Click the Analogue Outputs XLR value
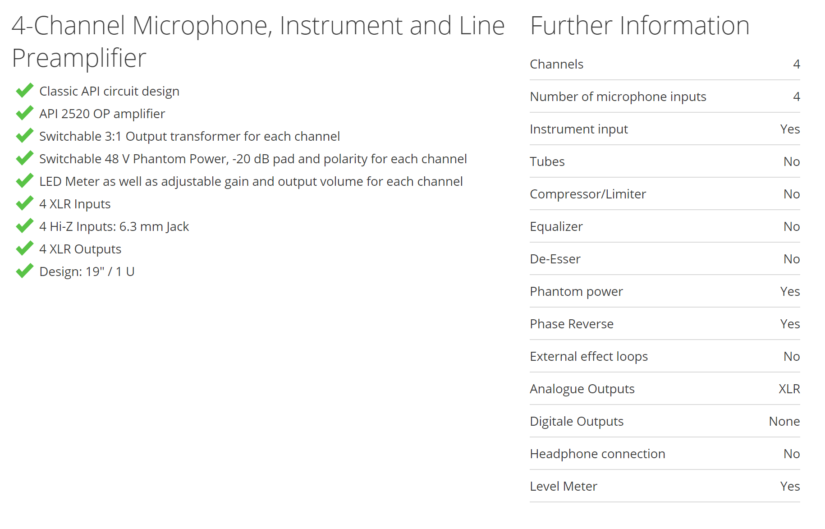825x529 pixels. pyautogui.click(x=789, y=389)
